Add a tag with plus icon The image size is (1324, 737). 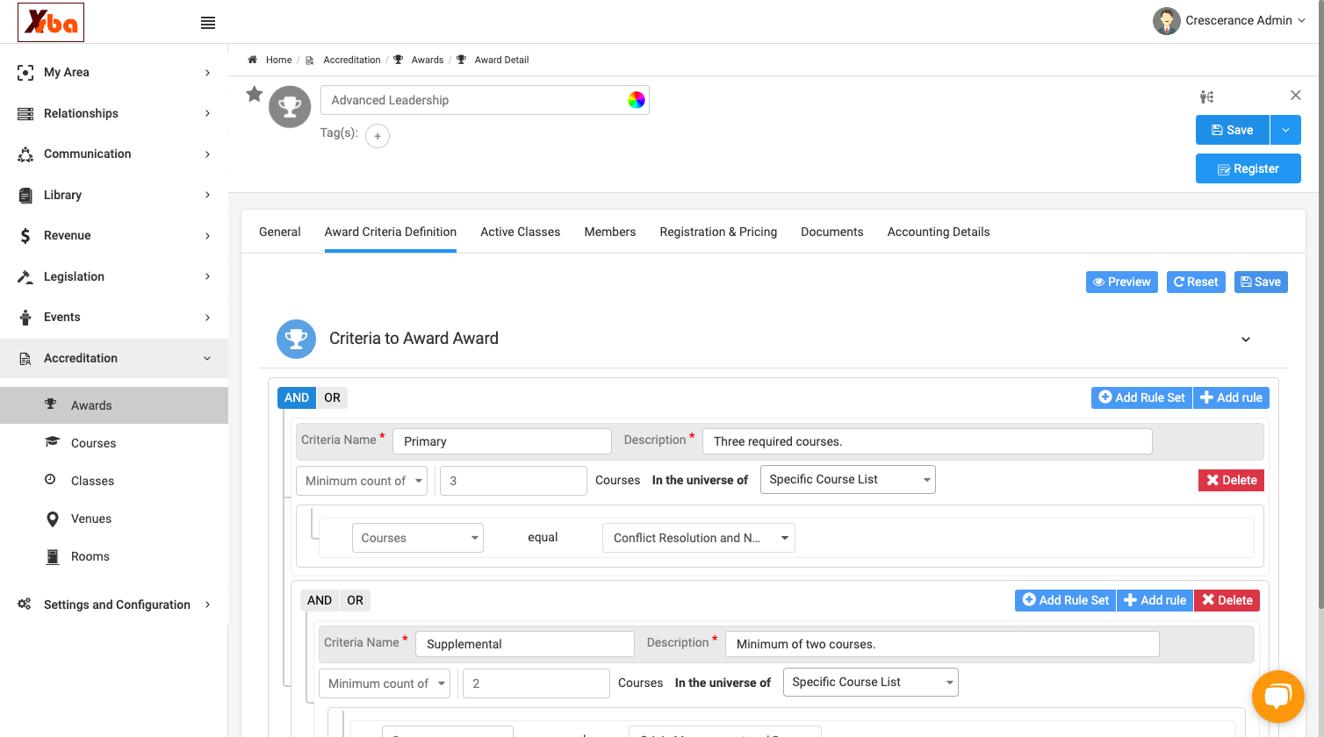click(x=378, y=136)
